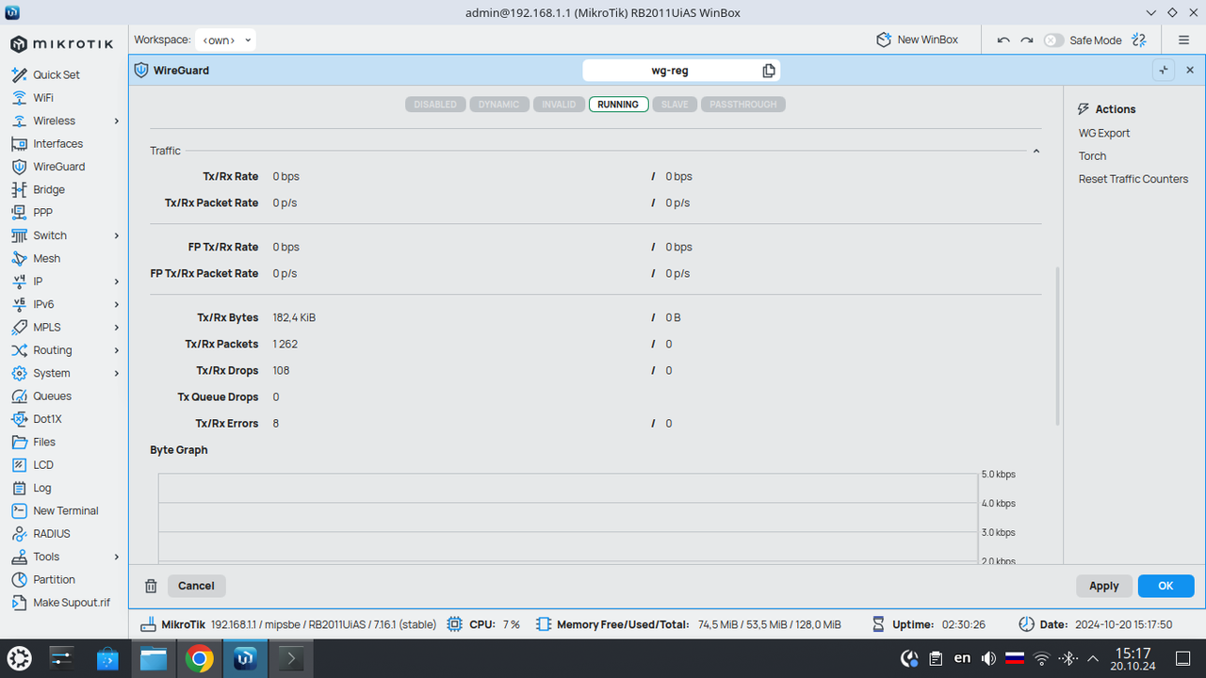Screen dimensions: 1206x678
Task: Expand the Wireless submenu
Action: point(117,121)
